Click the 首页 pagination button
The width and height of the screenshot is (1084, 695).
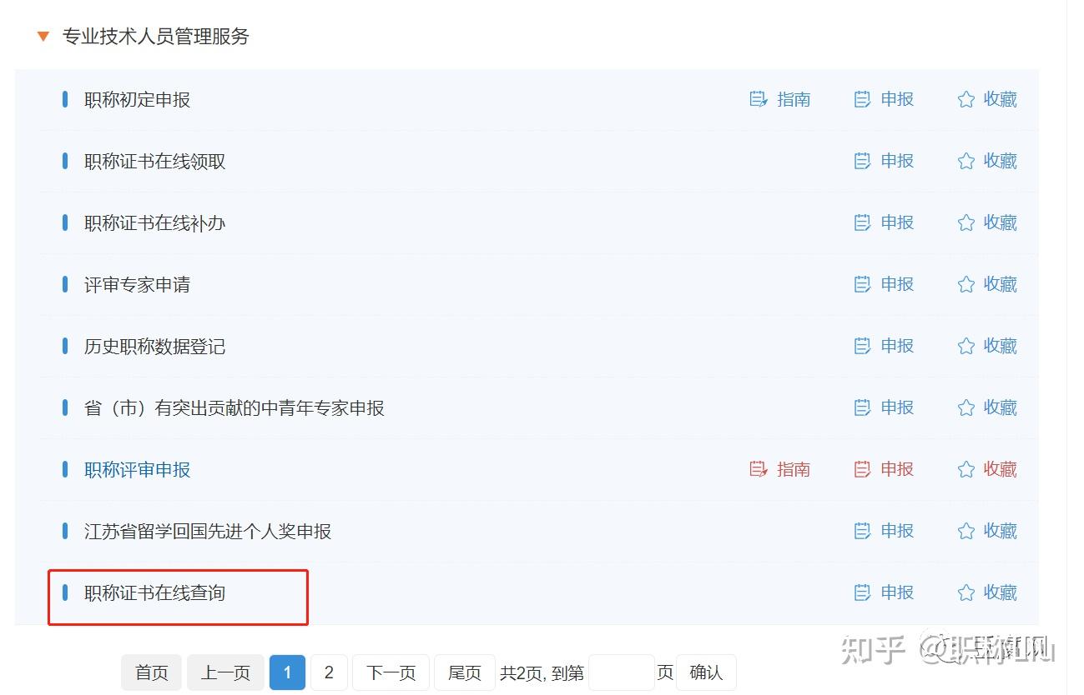[x=151, y=672]
